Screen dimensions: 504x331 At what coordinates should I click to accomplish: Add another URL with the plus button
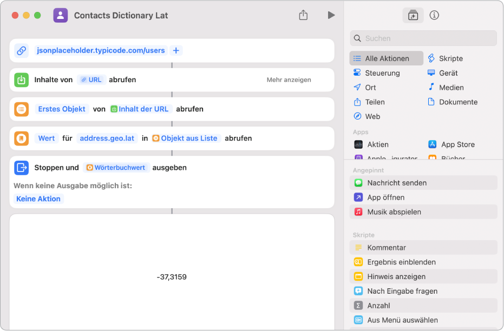[176, 50]
